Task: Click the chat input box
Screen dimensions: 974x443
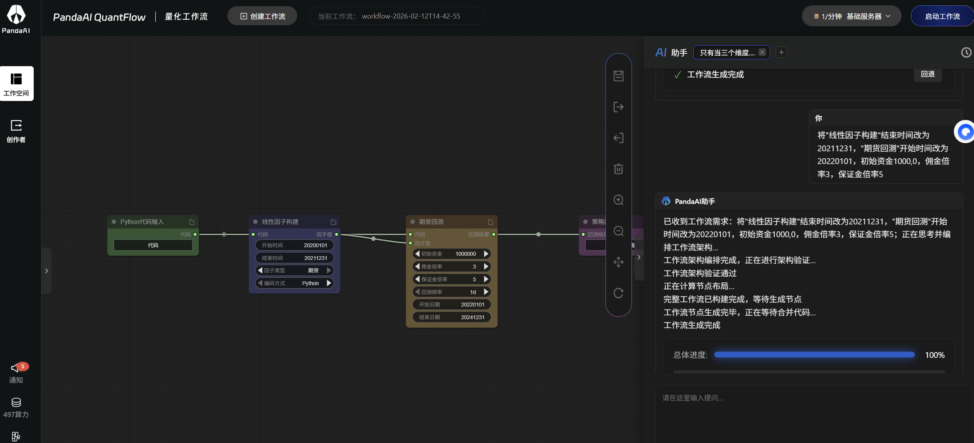Action: tap(813, 413)
